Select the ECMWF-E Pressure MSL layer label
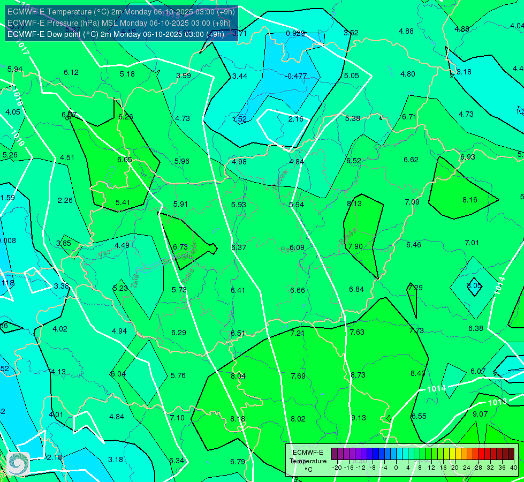 click(119, 23)
